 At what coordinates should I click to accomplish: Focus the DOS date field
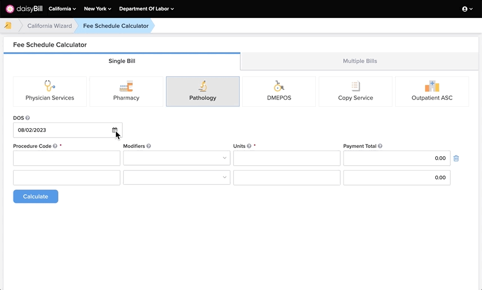coord(68,130)
